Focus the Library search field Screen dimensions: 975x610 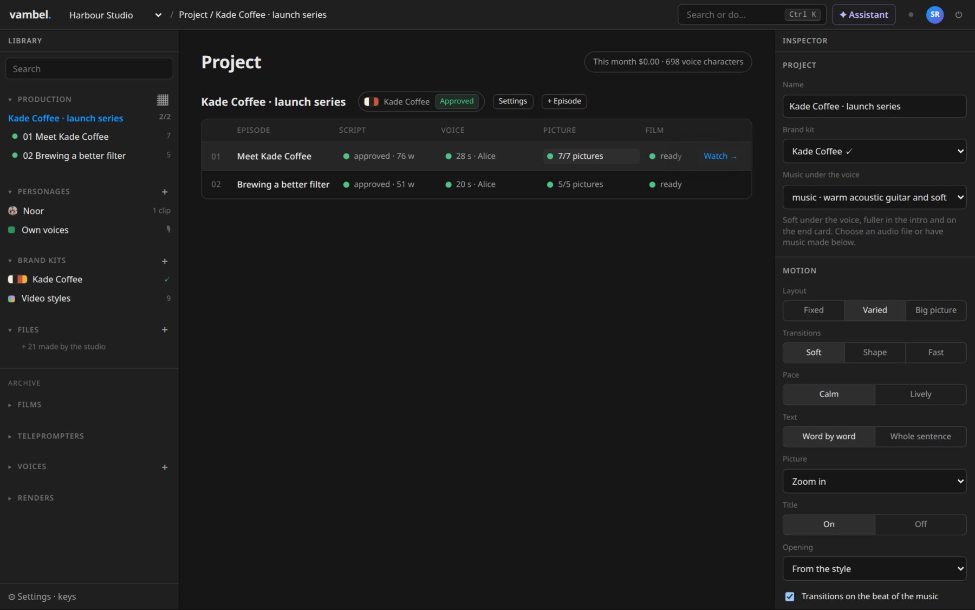(x=89, y=69)
